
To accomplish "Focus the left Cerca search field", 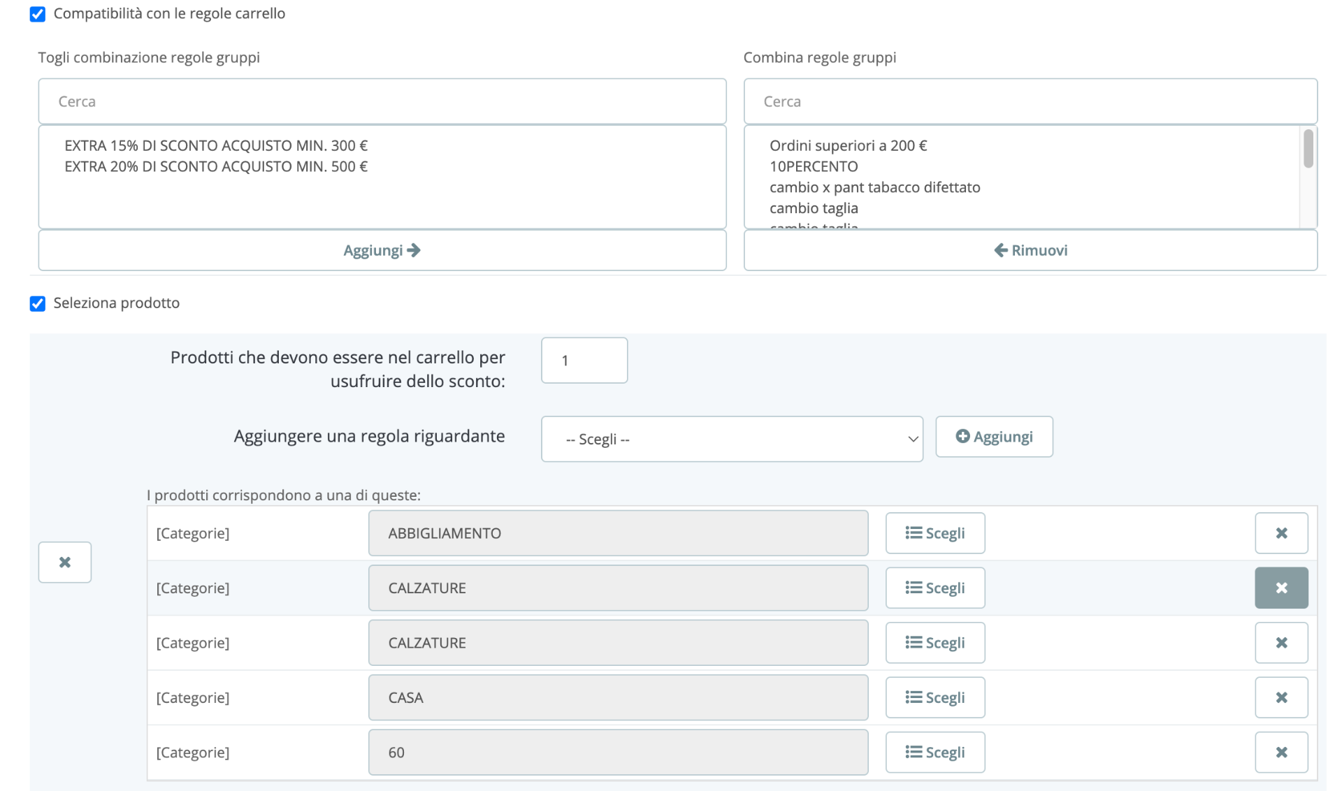I will (382, 101).
